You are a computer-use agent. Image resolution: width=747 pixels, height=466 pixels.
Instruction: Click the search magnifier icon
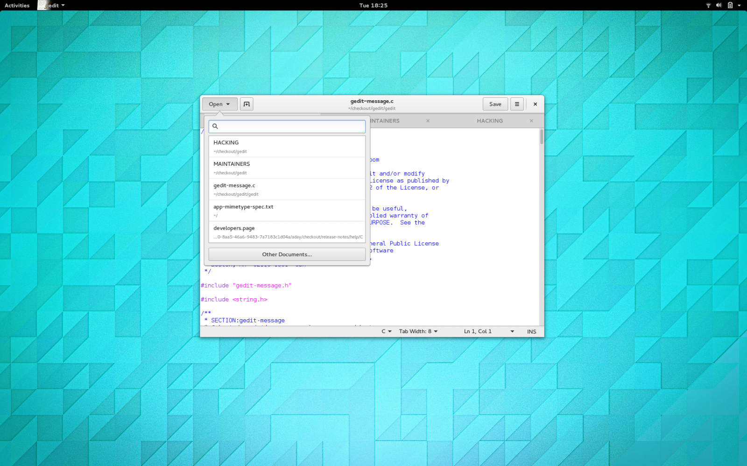pos(215,126)
